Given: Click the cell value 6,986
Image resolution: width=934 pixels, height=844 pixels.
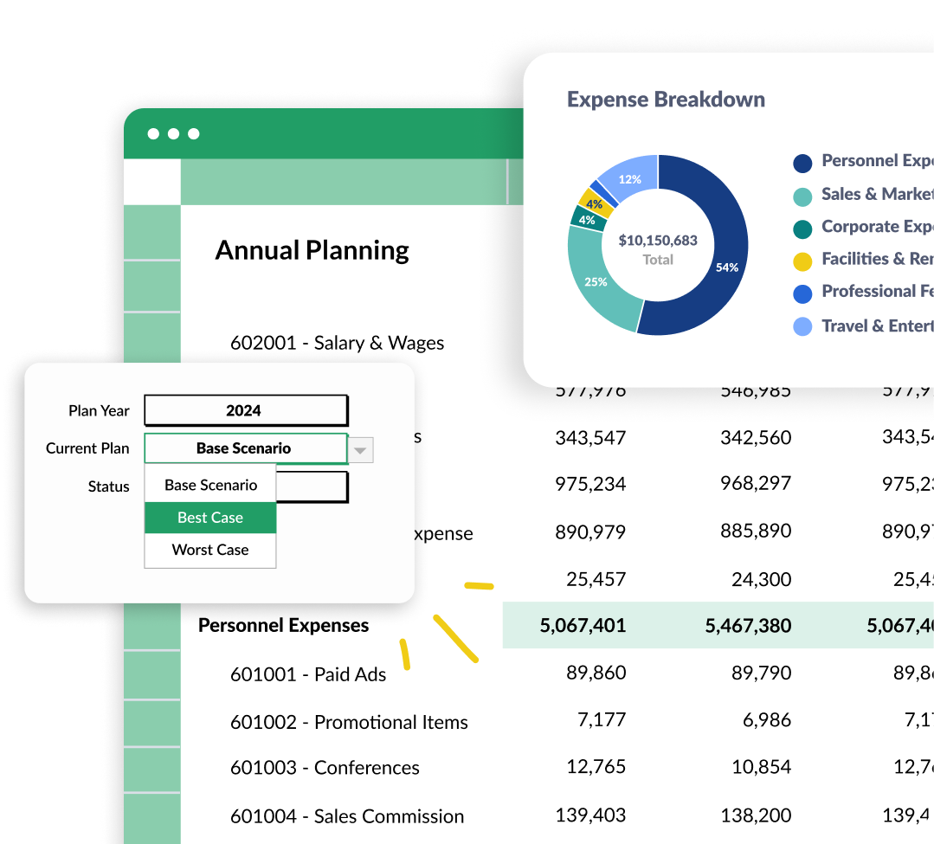Looking at the screenshot, I should coord(767,719).
